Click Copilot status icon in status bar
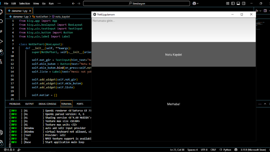 (x=236, y=150)
